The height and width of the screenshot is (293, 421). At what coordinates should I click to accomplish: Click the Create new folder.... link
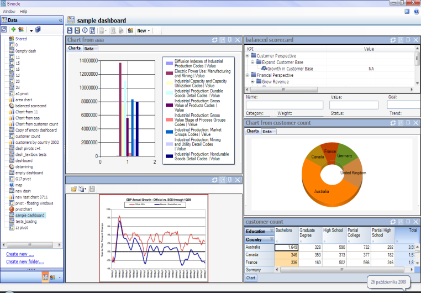(x=25, y=261)
